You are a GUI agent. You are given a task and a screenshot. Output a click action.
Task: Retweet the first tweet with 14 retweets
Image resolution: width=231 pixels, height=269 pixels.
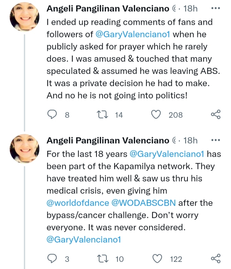coord(102,115)
